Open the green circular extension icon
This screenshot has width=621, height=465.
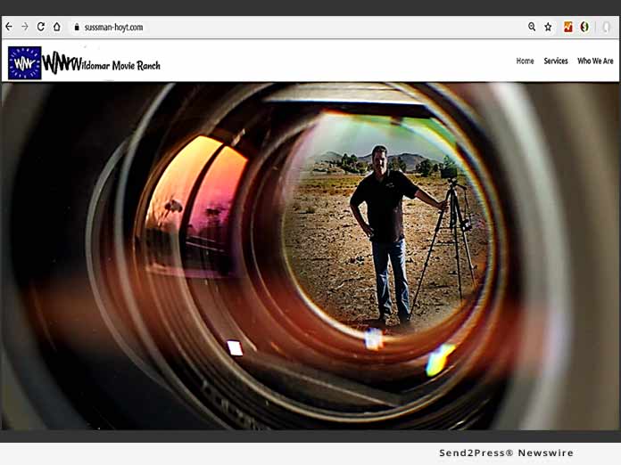(584, 27)
